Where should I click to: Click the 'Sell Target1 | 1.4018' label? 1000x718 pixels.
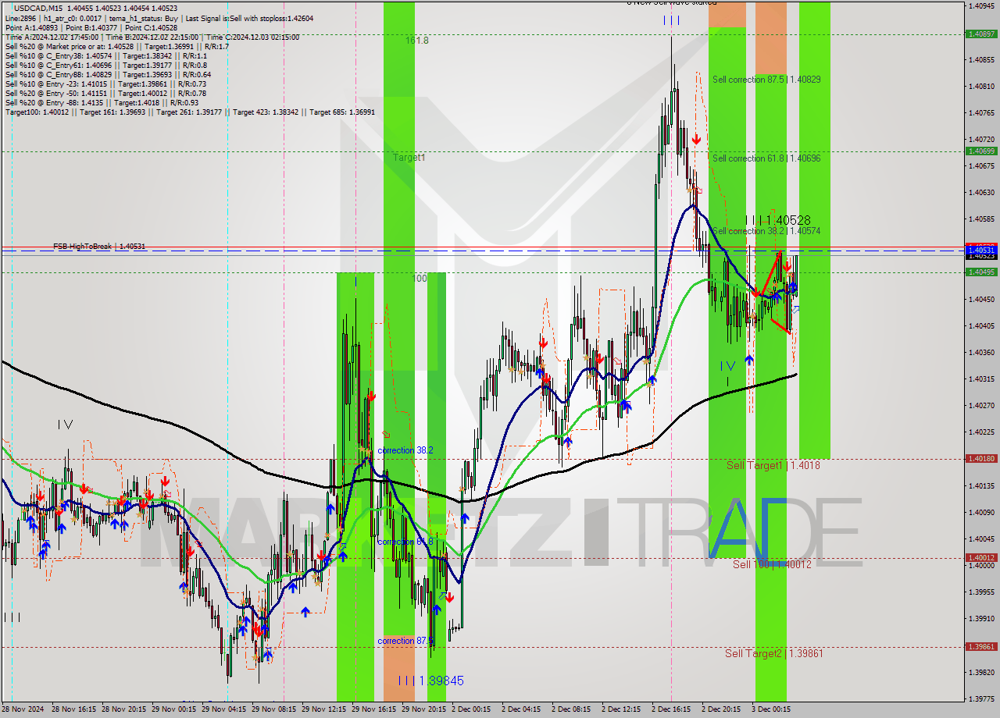click(773, 465)
